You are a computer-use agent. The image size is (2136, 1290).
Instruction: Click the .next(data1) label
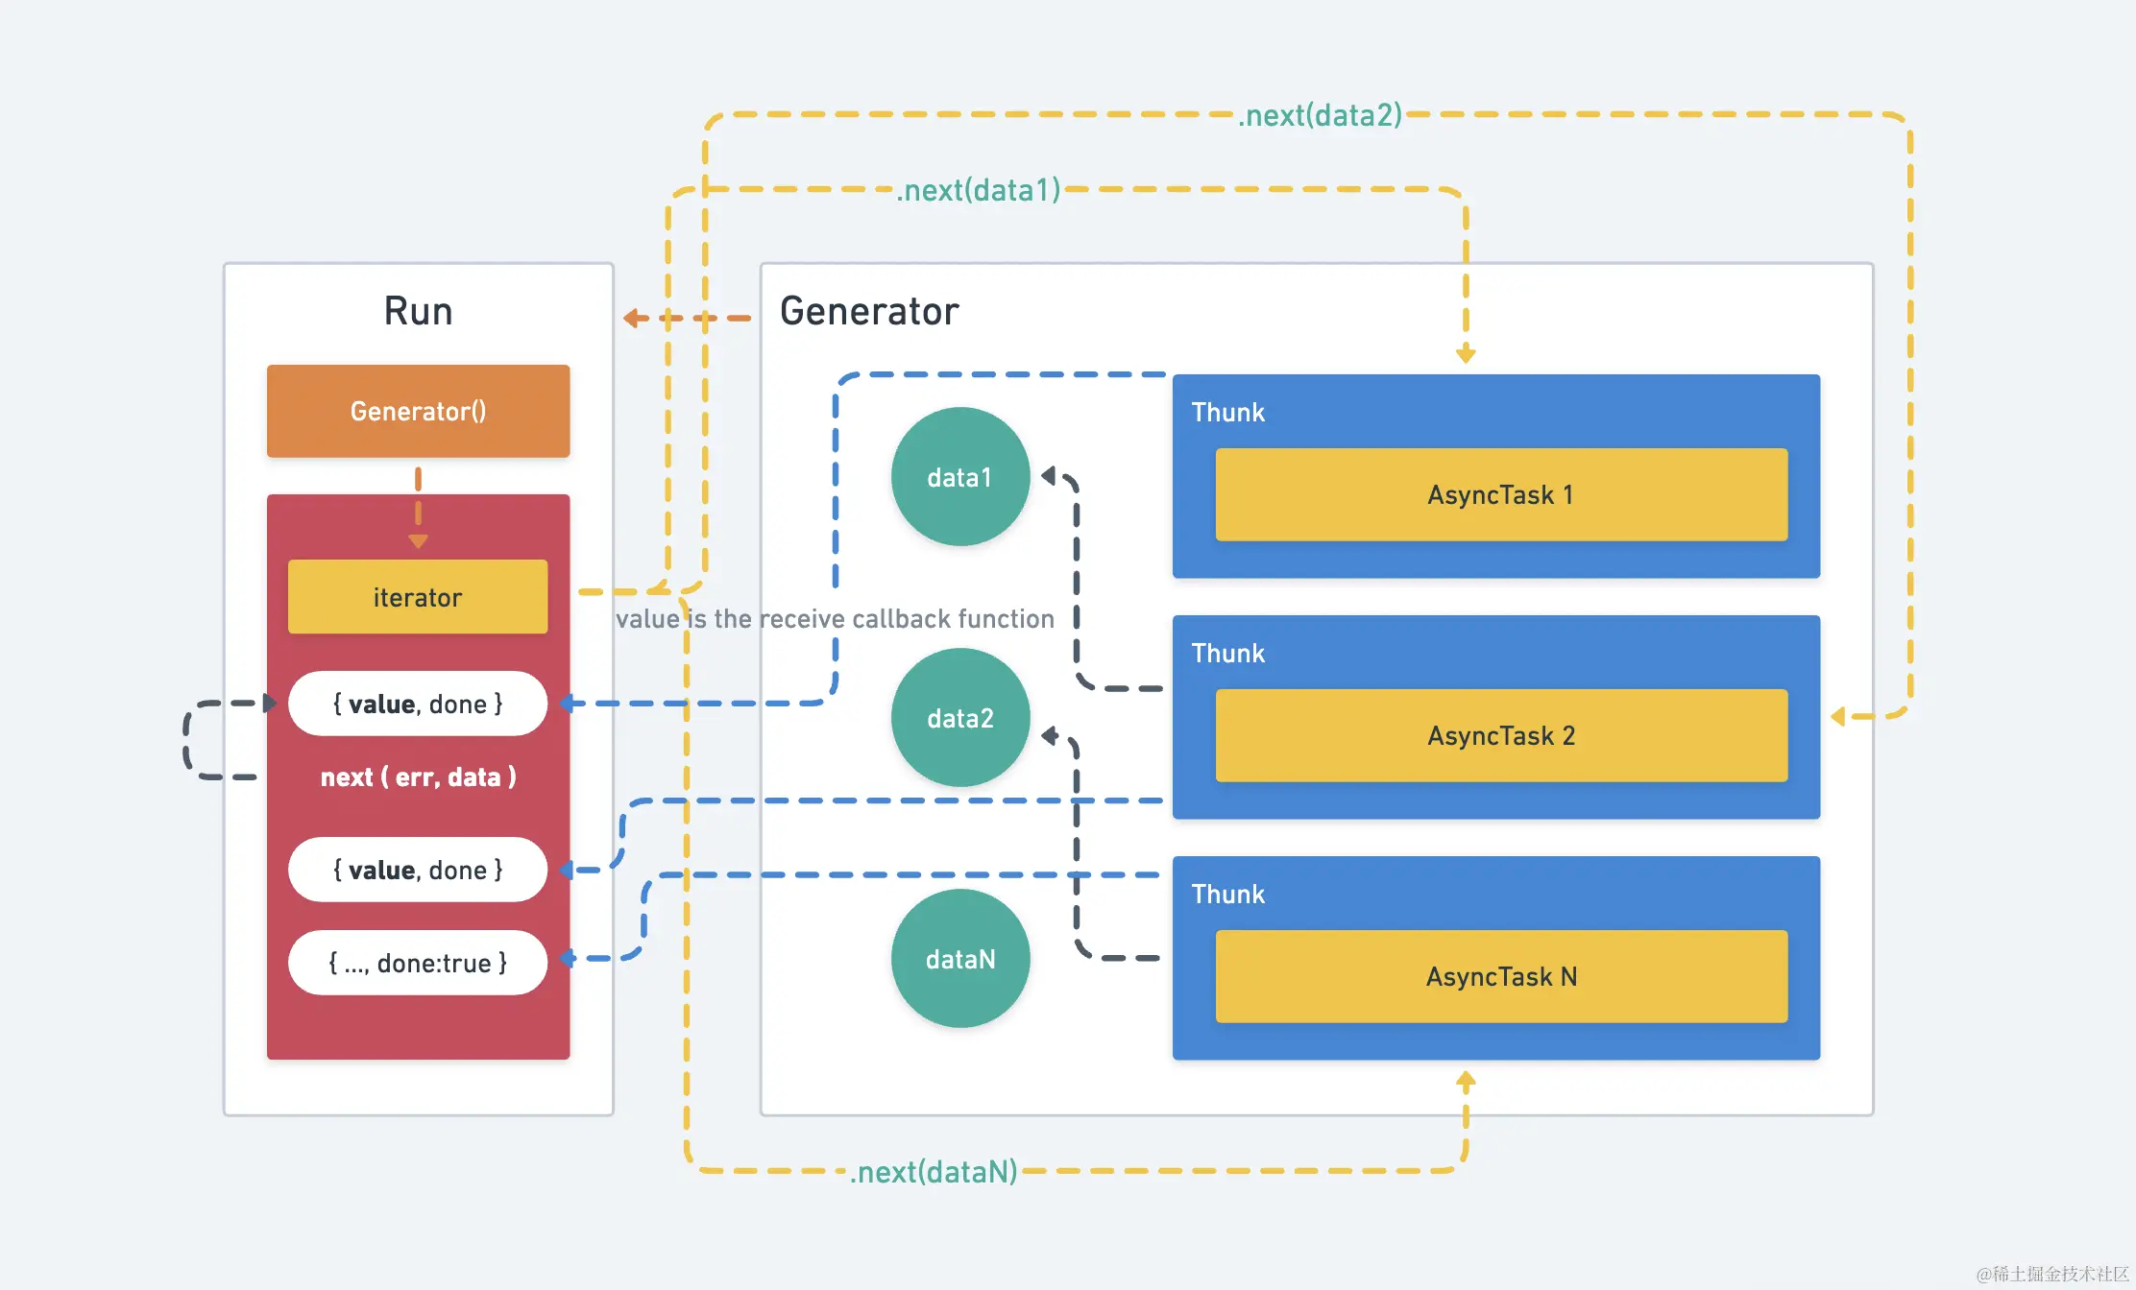[x=978, y=190]
